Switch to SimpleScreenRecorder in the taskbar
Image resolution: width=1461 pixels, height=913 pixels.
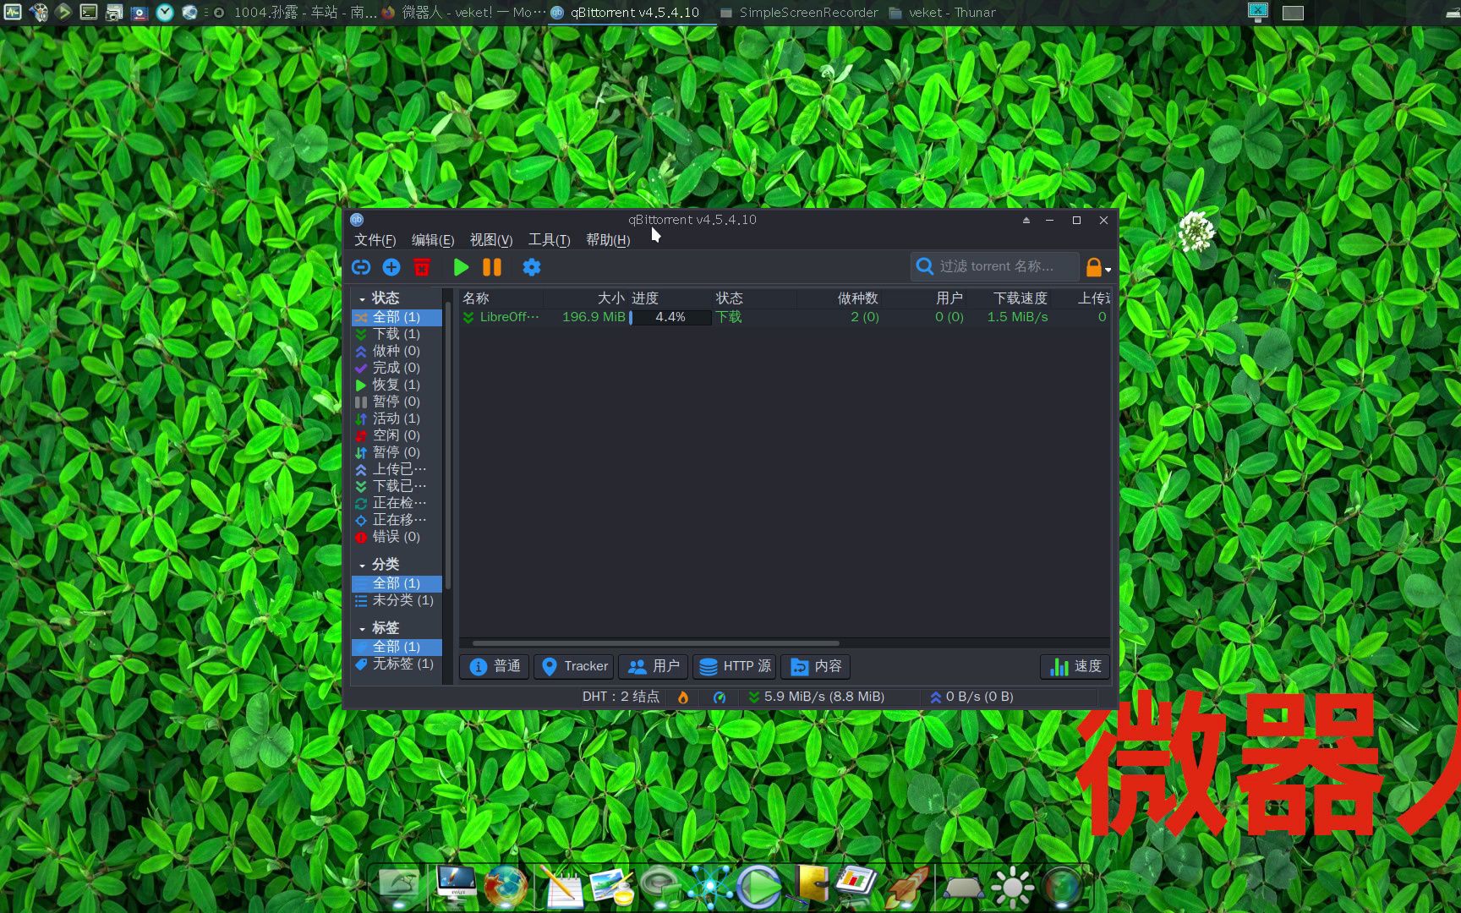tap(799, 13)
